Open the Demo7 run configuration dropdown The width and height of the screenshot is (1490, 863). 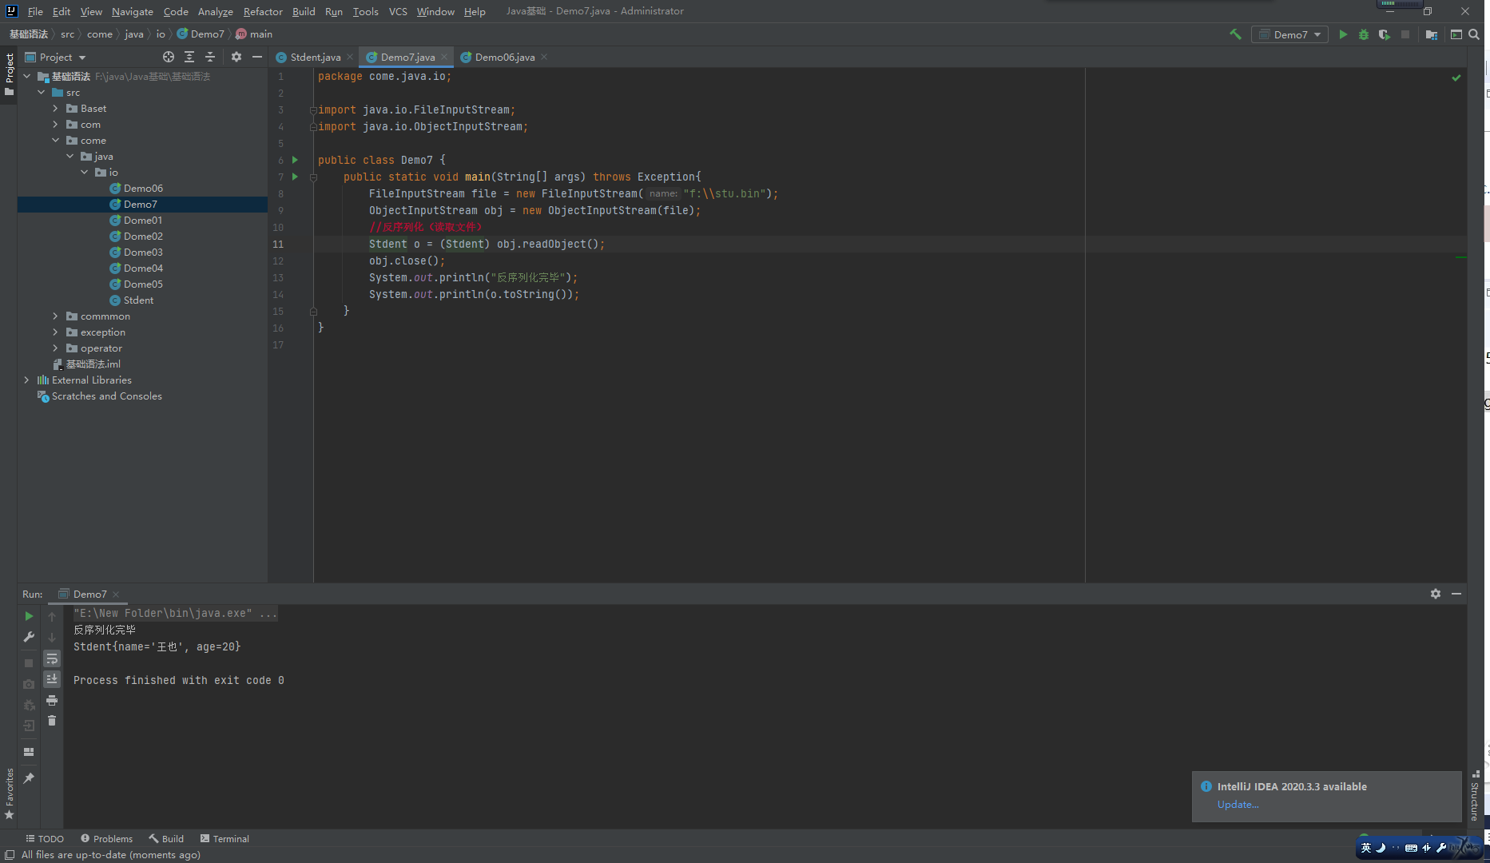[x=1289, y=34]
